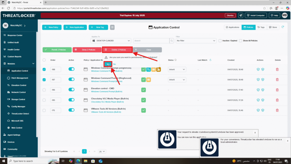Click deny shield icon in Elevation control row
The width and height of the screenshot is (291, 164).
point(263,90)
